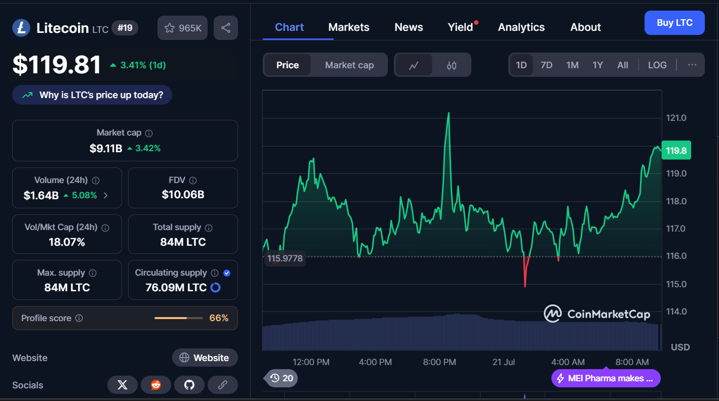Screen dimensions: 719x401
Task: Show Vol/Mkt Cap (24h) info icon
Action: (x=105, y=228)
